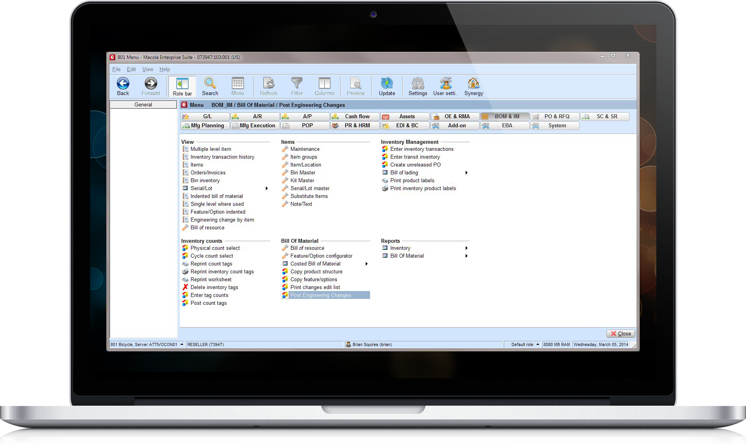Select Print changes edit list
Image resolution: width=746 pixels, height=445 pixels.
315,288
